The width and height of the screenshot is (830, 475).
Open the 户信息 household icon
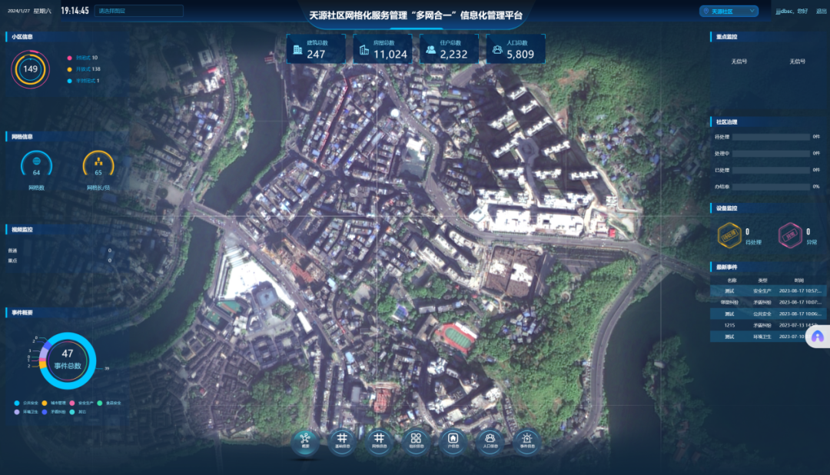click(x=453, y=440)
